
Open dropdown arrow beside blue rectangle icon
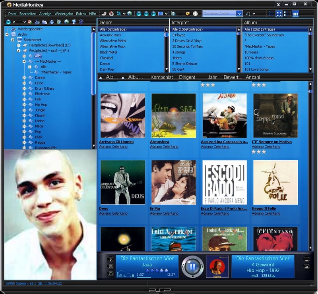(x=166, y=13)
